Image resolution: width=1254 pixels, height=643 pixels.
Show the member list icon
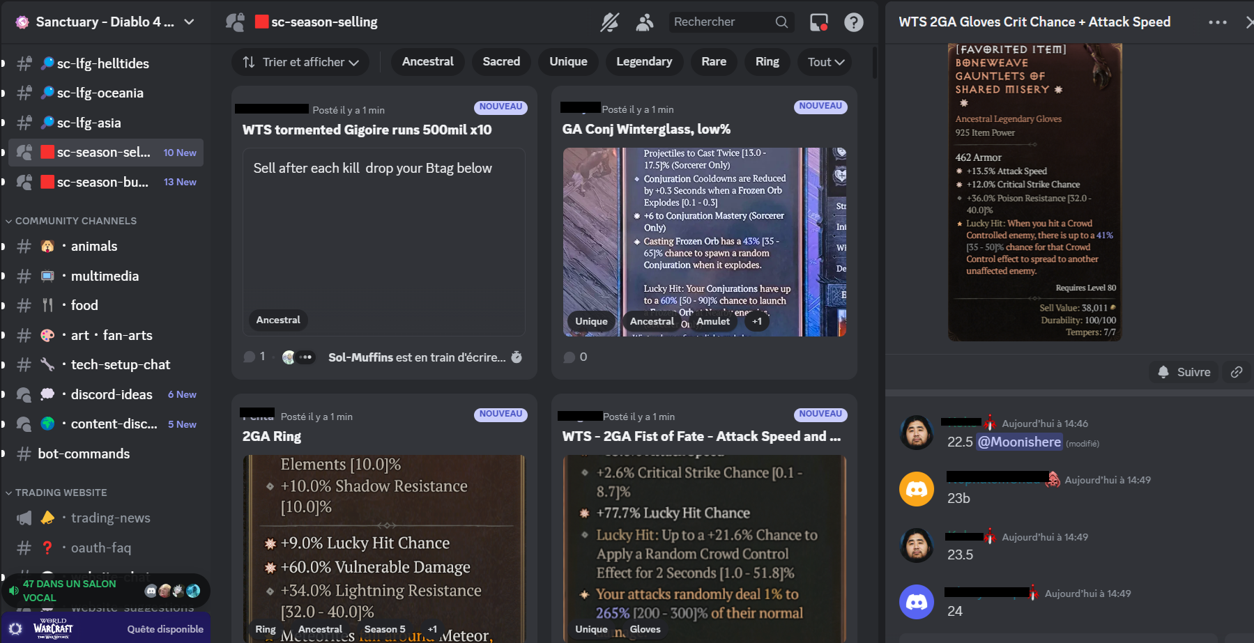tap(645, 22)
